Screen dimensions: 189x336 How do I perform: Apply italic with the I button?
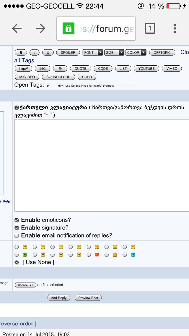coord(35,53)
